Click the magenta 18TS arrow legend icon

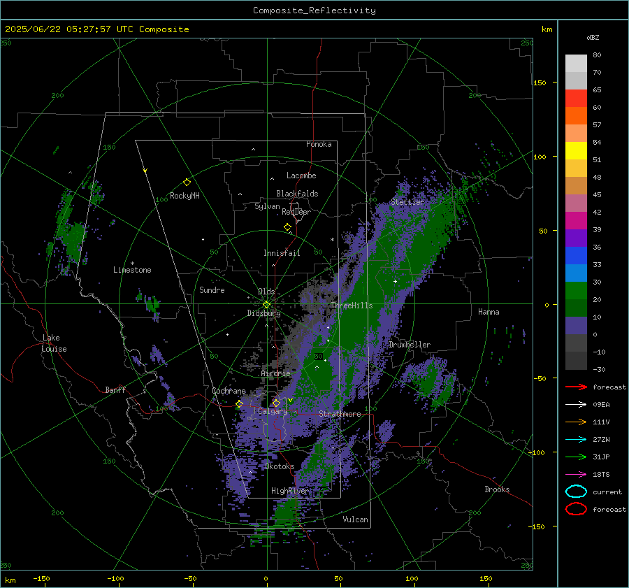[x=576, y=474]
